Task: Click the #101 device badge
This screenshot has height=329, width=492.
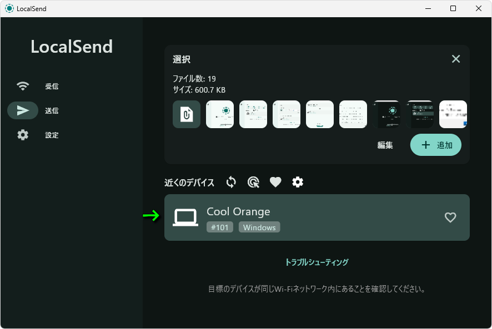Action: [220, 227]
